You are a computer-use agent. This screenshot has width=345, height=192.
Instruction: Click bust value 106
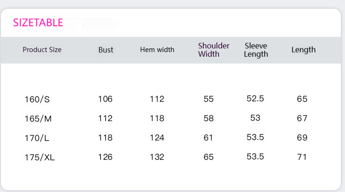point(105,99)
